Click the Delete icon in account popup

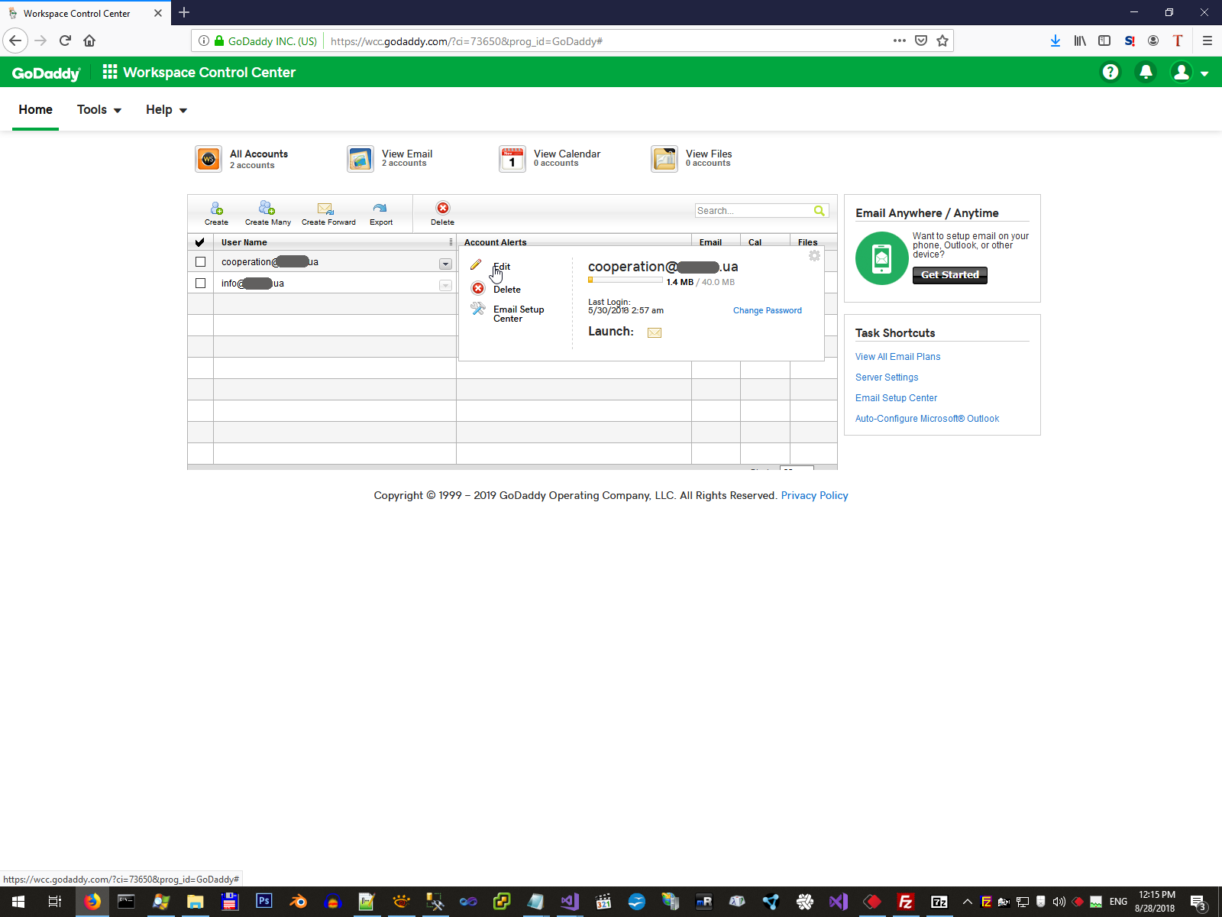pos(478,288)
